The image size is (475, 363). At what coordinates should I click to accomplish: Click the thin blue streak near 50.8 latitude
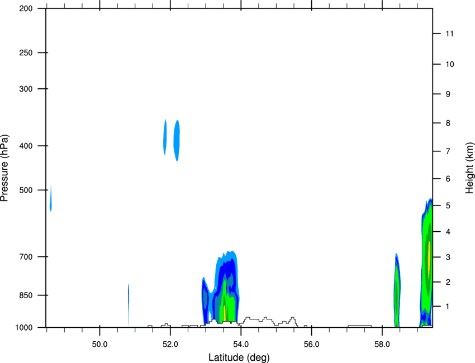click(129, 304)
